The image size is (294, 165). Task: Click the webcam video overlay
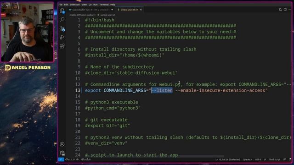(28, 32)
